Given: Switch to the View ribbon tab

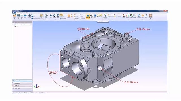Looking at the screenshot, I should tap(23, 13).
